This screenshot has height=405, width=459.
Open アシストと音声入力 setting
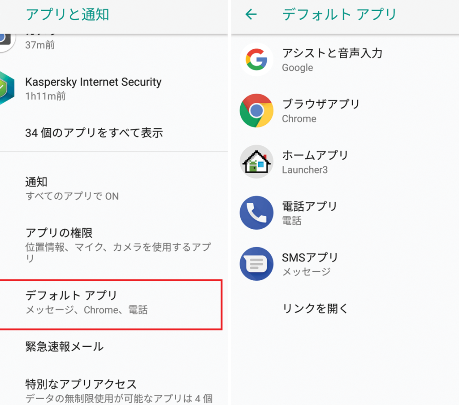(x=332, y=60)
